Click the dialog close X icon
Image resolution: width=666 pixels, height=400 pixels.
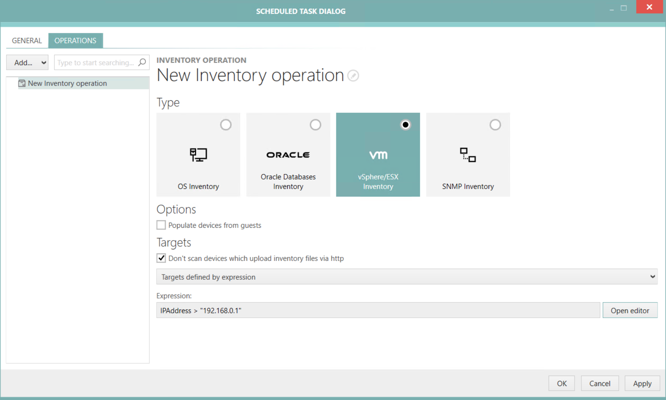(649, 7)
